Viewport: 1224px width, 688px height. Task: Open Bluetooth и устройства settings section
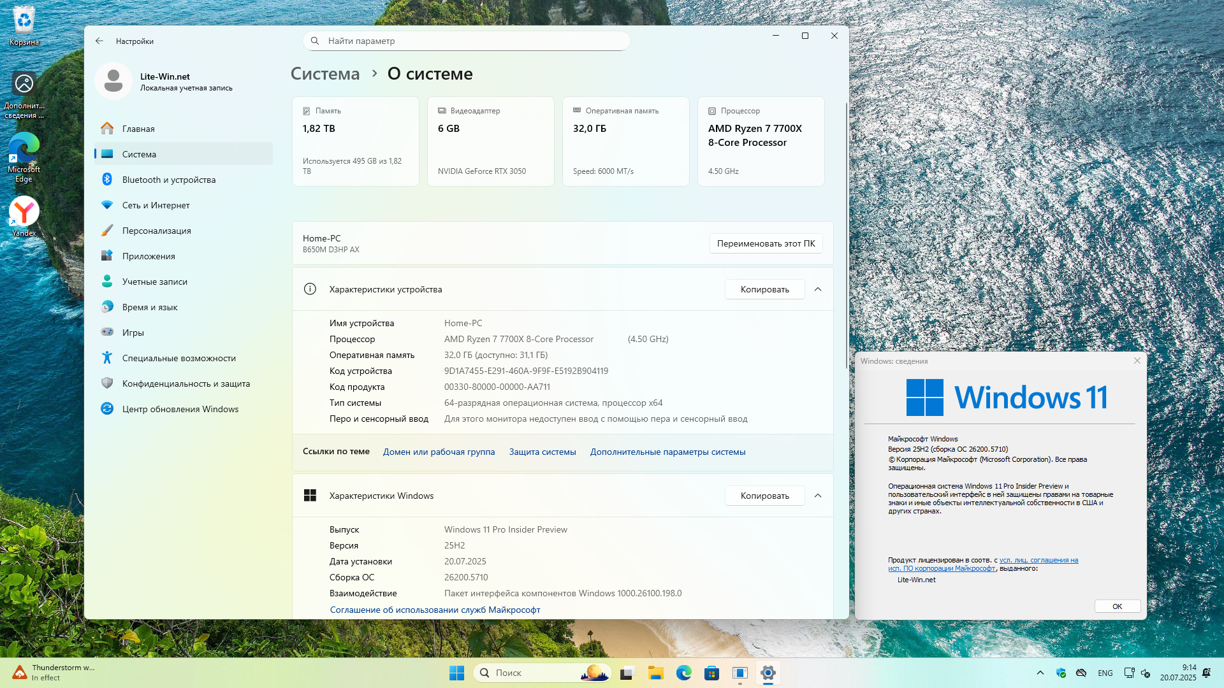[168, 180]
